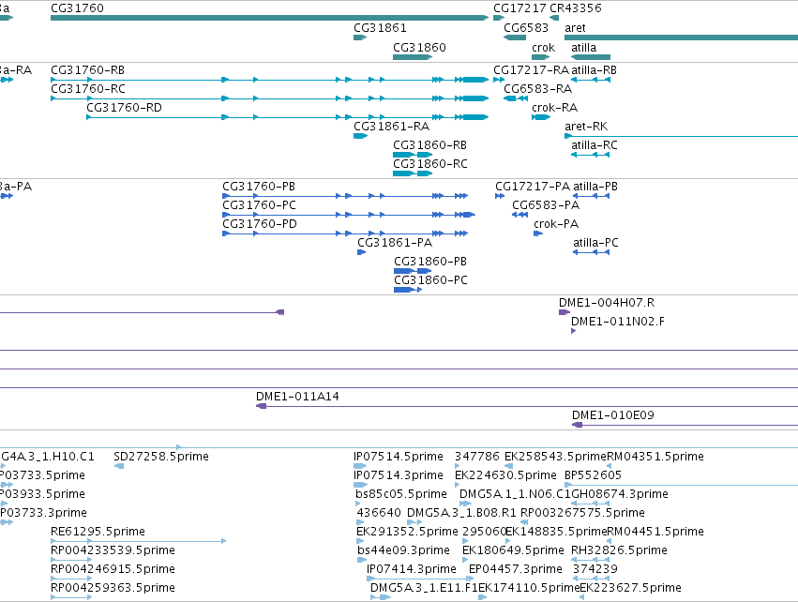Image resolution: width=798 pixels, height=602 pixels.
Task: Click bs85c05.5prime EST label
Action: [401, 494]
